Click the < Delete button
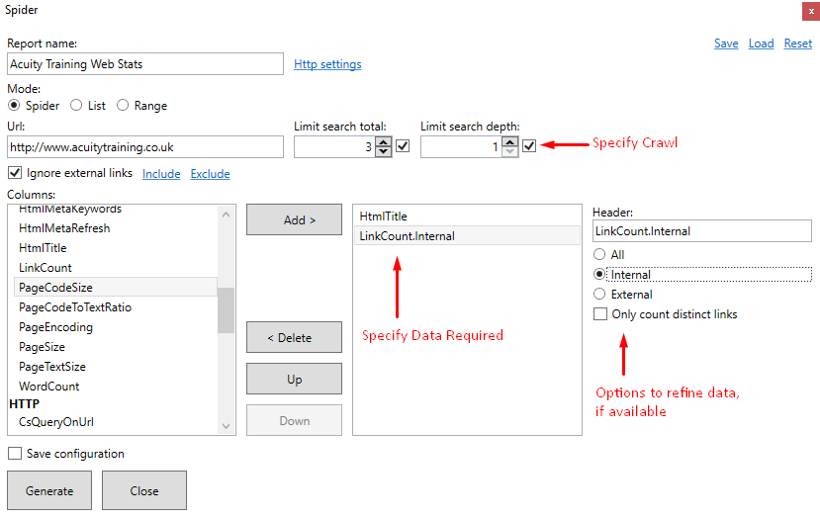The height and width of the screenshot is (518, 820). 294,337
